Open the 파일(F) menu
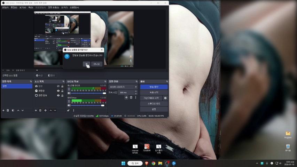This screenshot has width=297, height=167. [x=5, y=7]
